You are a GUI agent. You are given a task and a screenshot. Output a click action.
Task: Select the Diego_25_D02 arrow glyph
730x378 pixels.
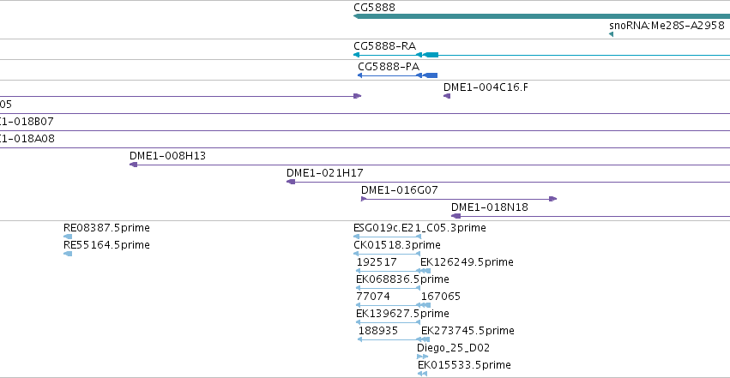point(422,357)
